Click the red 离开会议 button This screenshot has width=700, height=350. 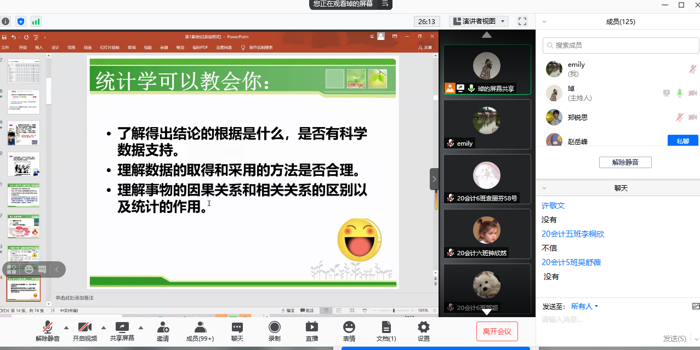(497, 331)
